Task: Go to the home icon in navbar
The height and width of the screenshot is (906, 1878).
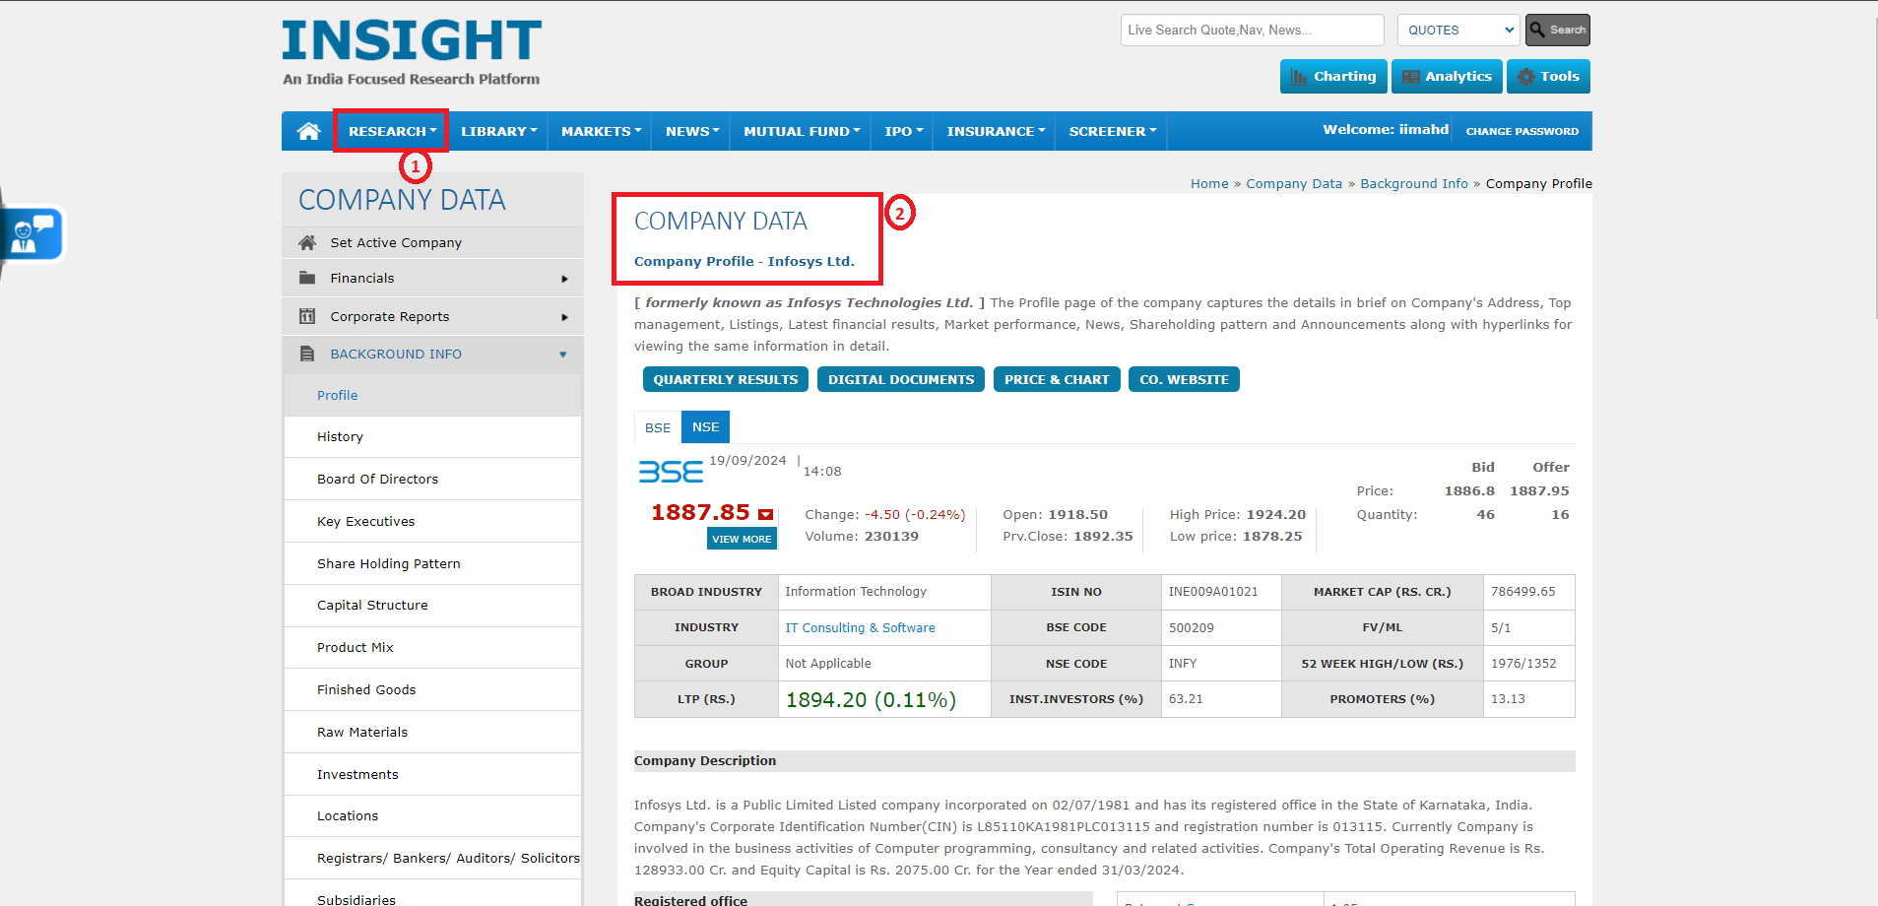Action: [308, 131]
